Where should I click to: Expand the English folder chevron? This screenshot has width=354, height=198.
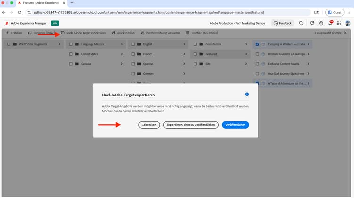(184, 44)
